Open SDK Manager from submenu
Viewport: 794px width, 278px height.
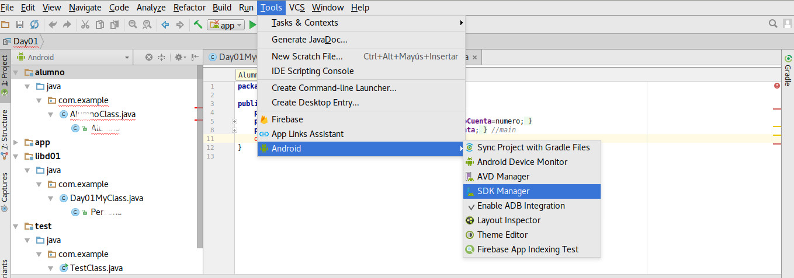(x=532, y=191)
